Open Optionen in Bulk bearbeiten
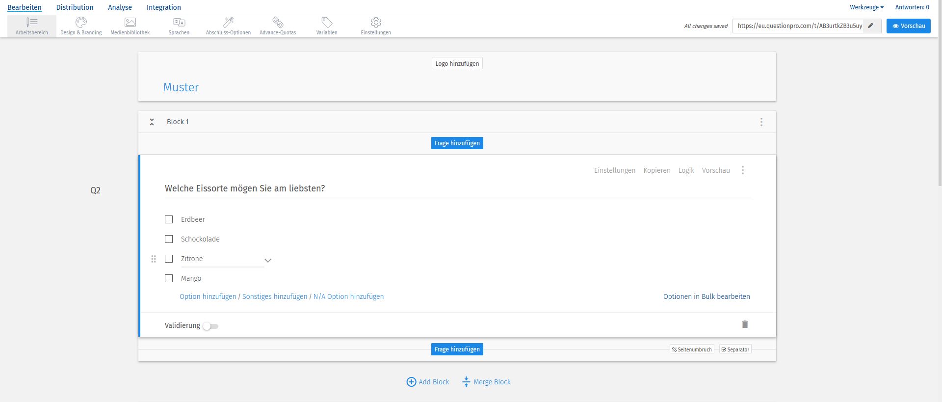This screenshot has width=942, height=402. click(706, 296)
